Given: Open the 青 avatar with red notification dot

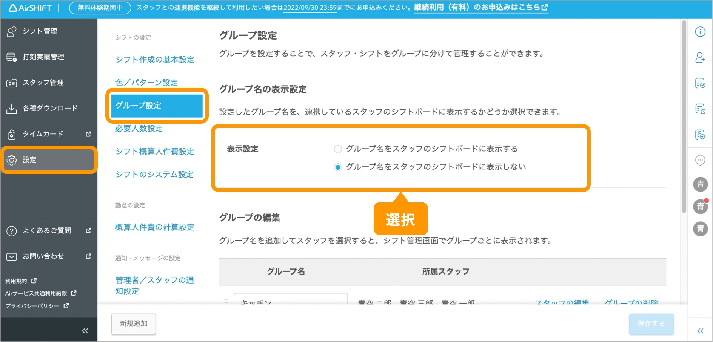Looking at the screenshot, I should click(x=701, y=206).
